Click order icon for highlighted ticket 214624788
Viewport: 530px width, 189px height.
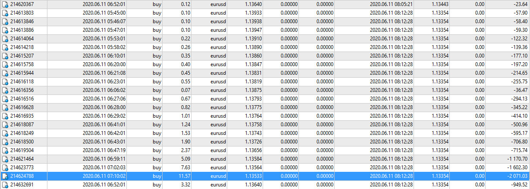(x=5, y=176)
